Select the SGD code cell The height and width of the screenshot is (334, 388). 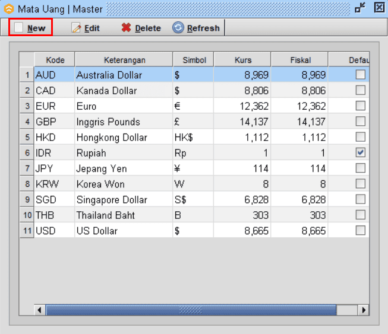coord(55,199)
